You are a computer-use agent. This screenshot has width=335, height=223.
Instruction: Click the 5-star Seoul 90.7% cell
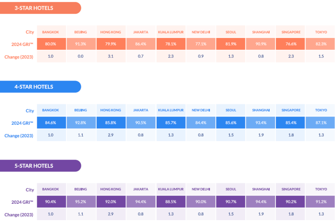230,201
